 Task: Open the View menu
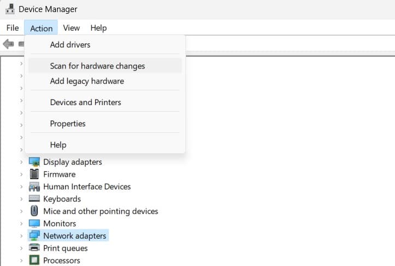coord(71,28)
